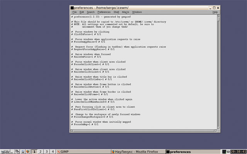Place cursor on 'RaiseOnClickButton=1' line
Viewport: 247px width, 154px height.
click(x=90, y=87)
